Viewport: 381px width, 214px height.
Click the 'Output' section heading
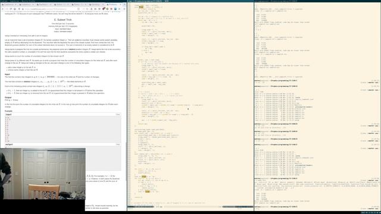coord(8,97)
